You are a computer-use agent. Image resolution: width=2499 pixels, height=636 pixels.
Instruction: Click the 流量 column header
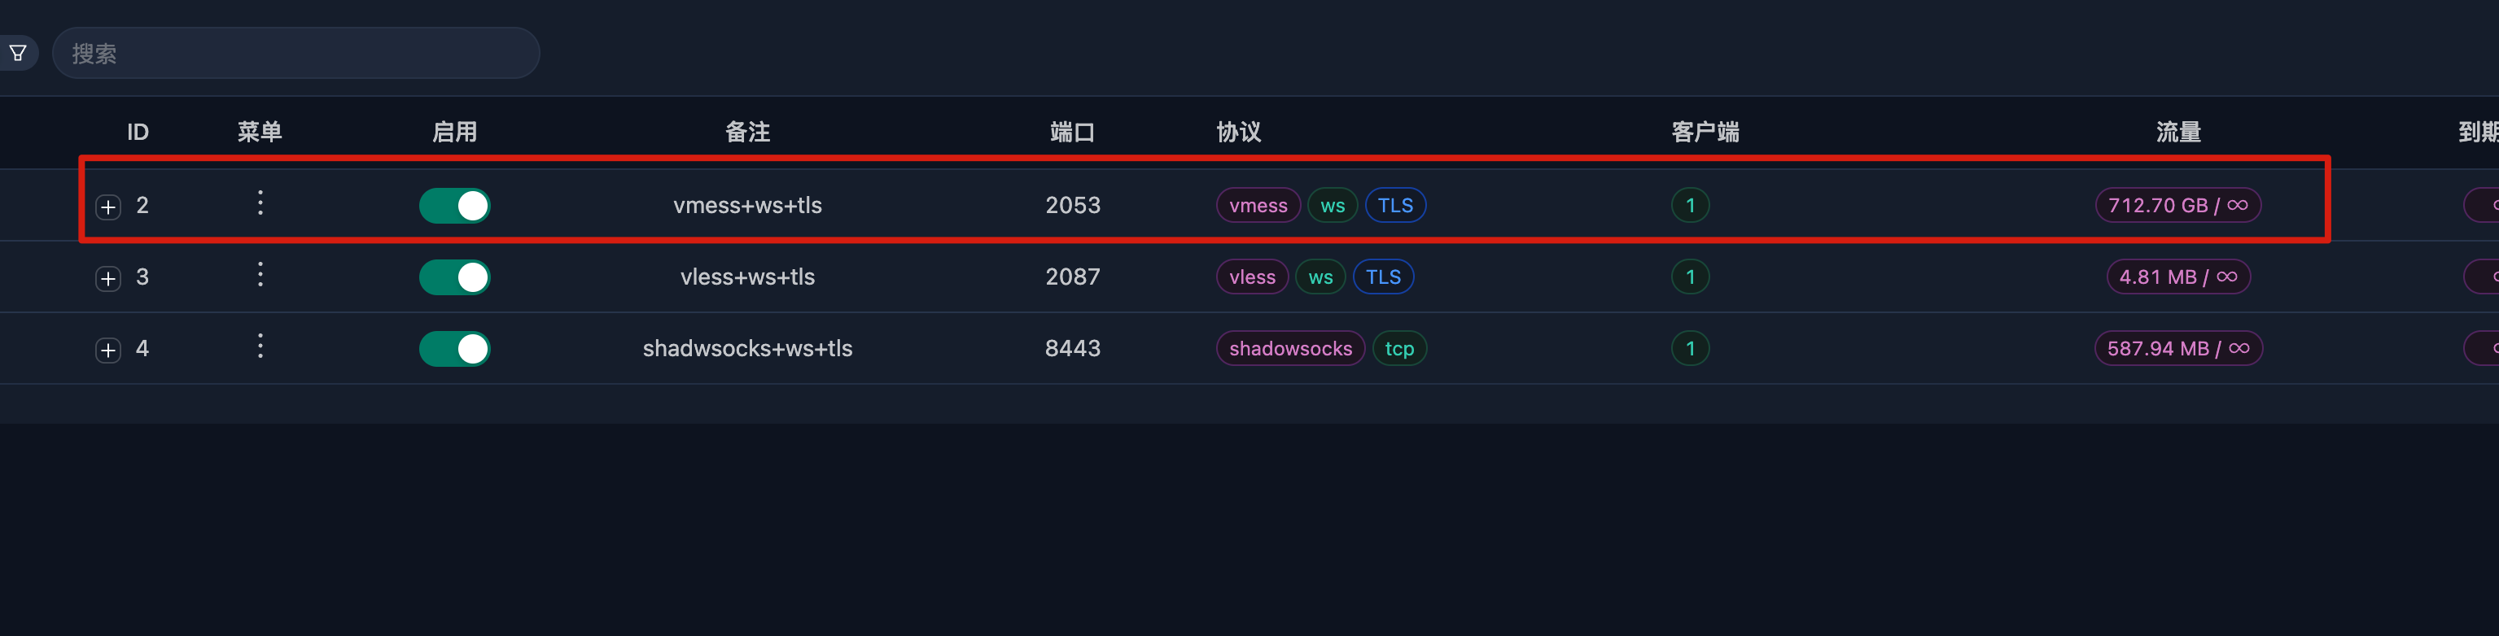(2178, 132)
